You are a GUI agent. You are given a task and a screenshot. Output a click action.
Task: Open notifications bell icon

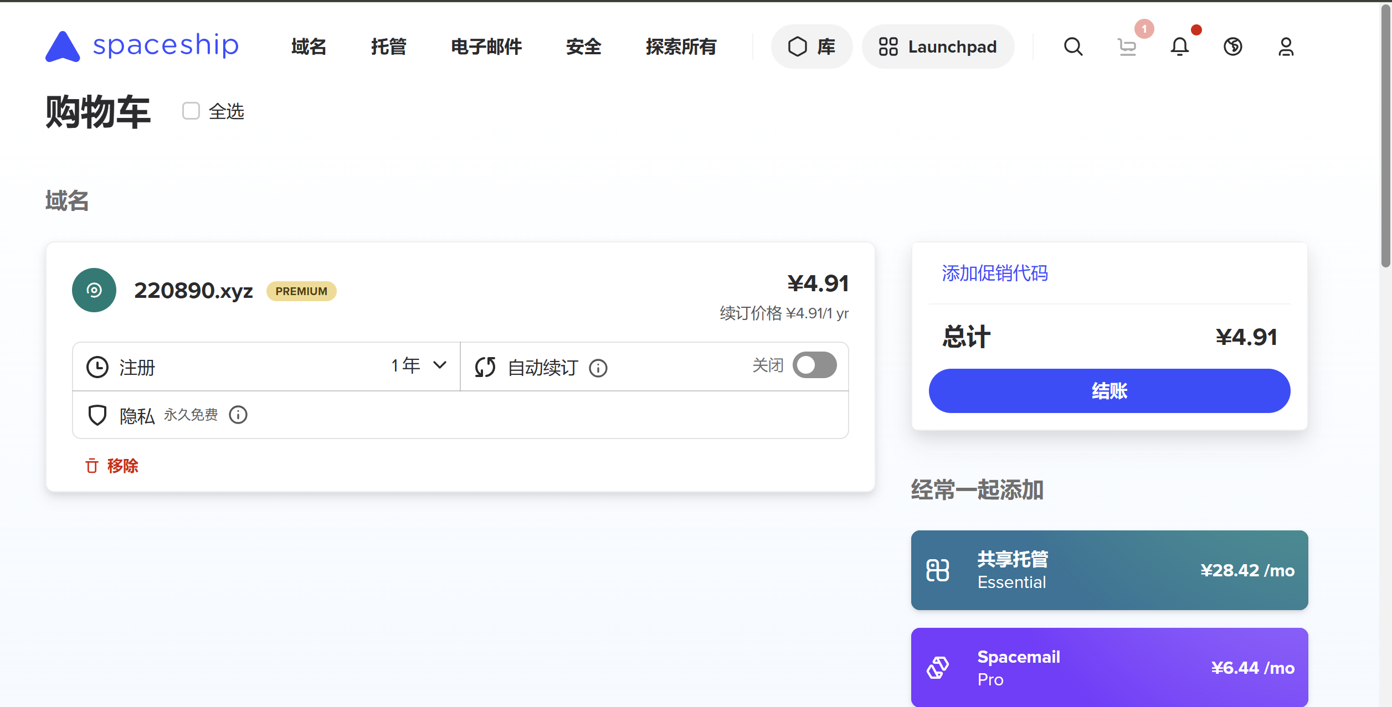pyautogui.click(x=1179, y=47)
